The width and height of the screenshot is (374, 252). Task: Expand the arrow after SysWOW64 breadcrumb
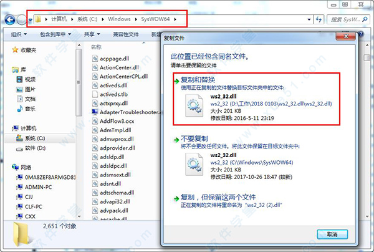[x=175, y=19]
